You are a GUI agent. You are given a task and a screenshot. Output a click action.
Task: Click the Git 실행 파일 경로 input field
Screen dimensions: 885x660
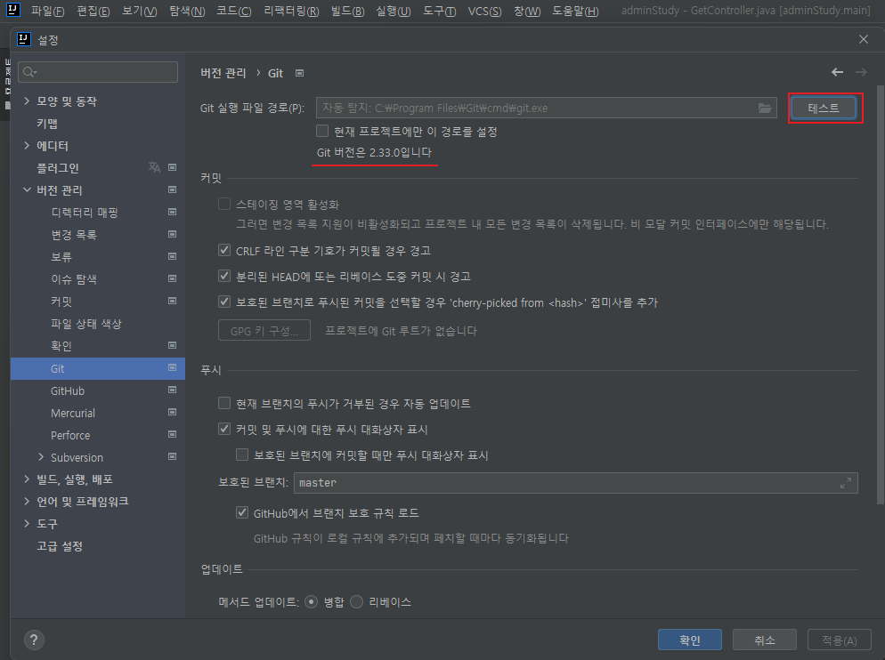coord(547,108)
